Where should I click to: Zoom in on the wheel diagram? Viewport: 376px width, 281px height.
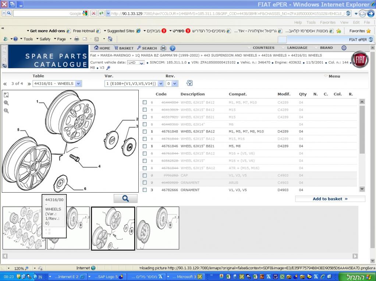(x=6, y=103)
